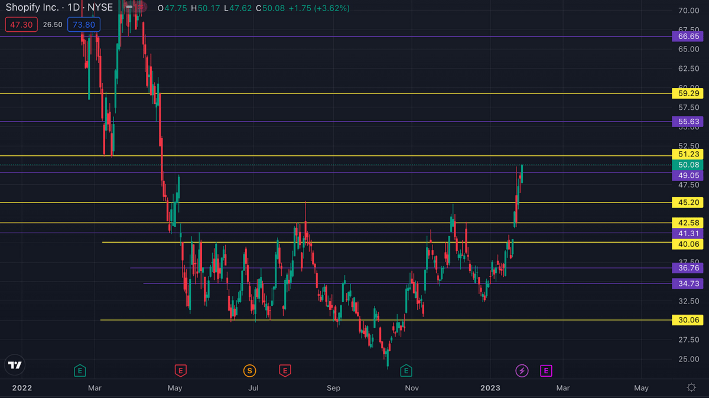This screenshot has height=398, width=709.
Task: Click the red earnings marker near May 2022
Action: tap(181, 371)
